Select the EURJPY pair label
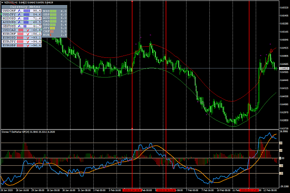The width and height of the screenshot is (290, 193). pos(9,42)
